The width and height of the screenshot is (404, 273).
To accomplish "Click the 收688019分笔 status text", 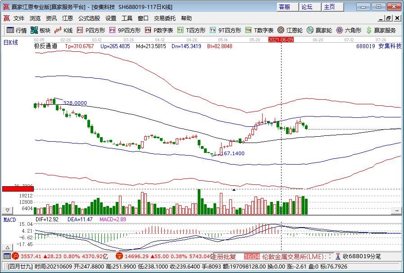I will click(362, 256).
